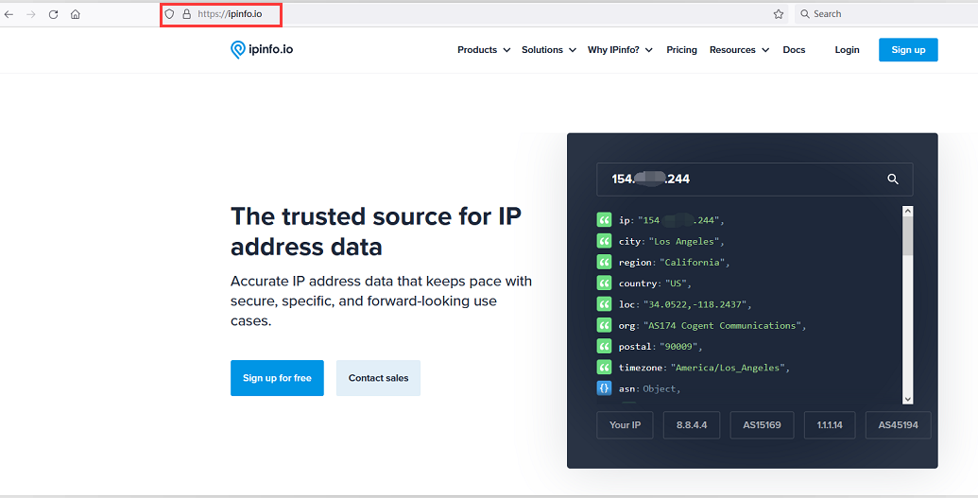This screenshot has height=498, width=978.
Task: Click the "US" country value
Action: [x=676, y=283]
